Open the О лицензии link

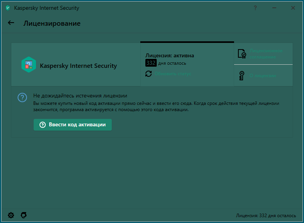263,76
